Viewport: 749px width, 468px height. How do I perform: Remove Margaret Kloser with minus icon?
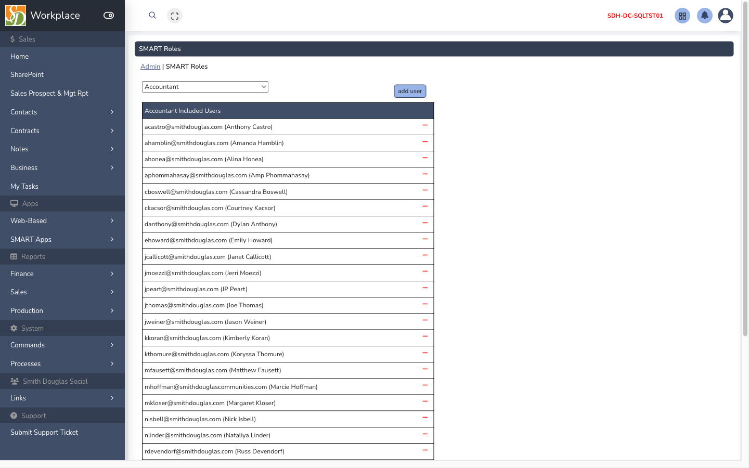425,401
